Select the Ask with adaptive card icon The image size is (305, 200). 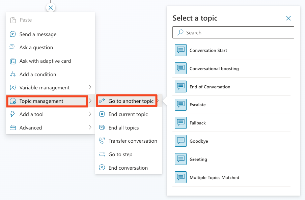click(x=13, y=61)
